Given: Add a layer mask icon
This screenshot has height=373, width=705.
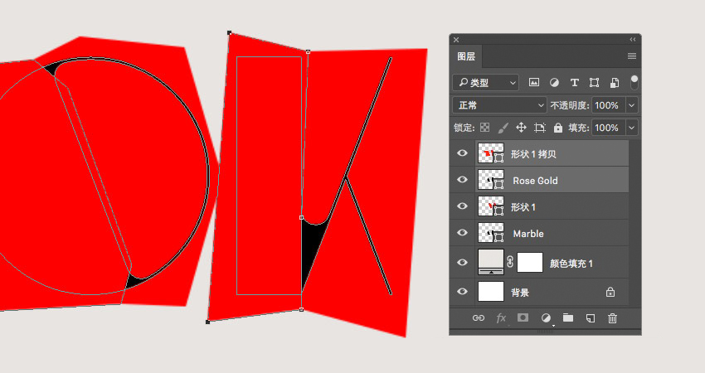Looking at the screenshot, I should click(x=523, y=317).
